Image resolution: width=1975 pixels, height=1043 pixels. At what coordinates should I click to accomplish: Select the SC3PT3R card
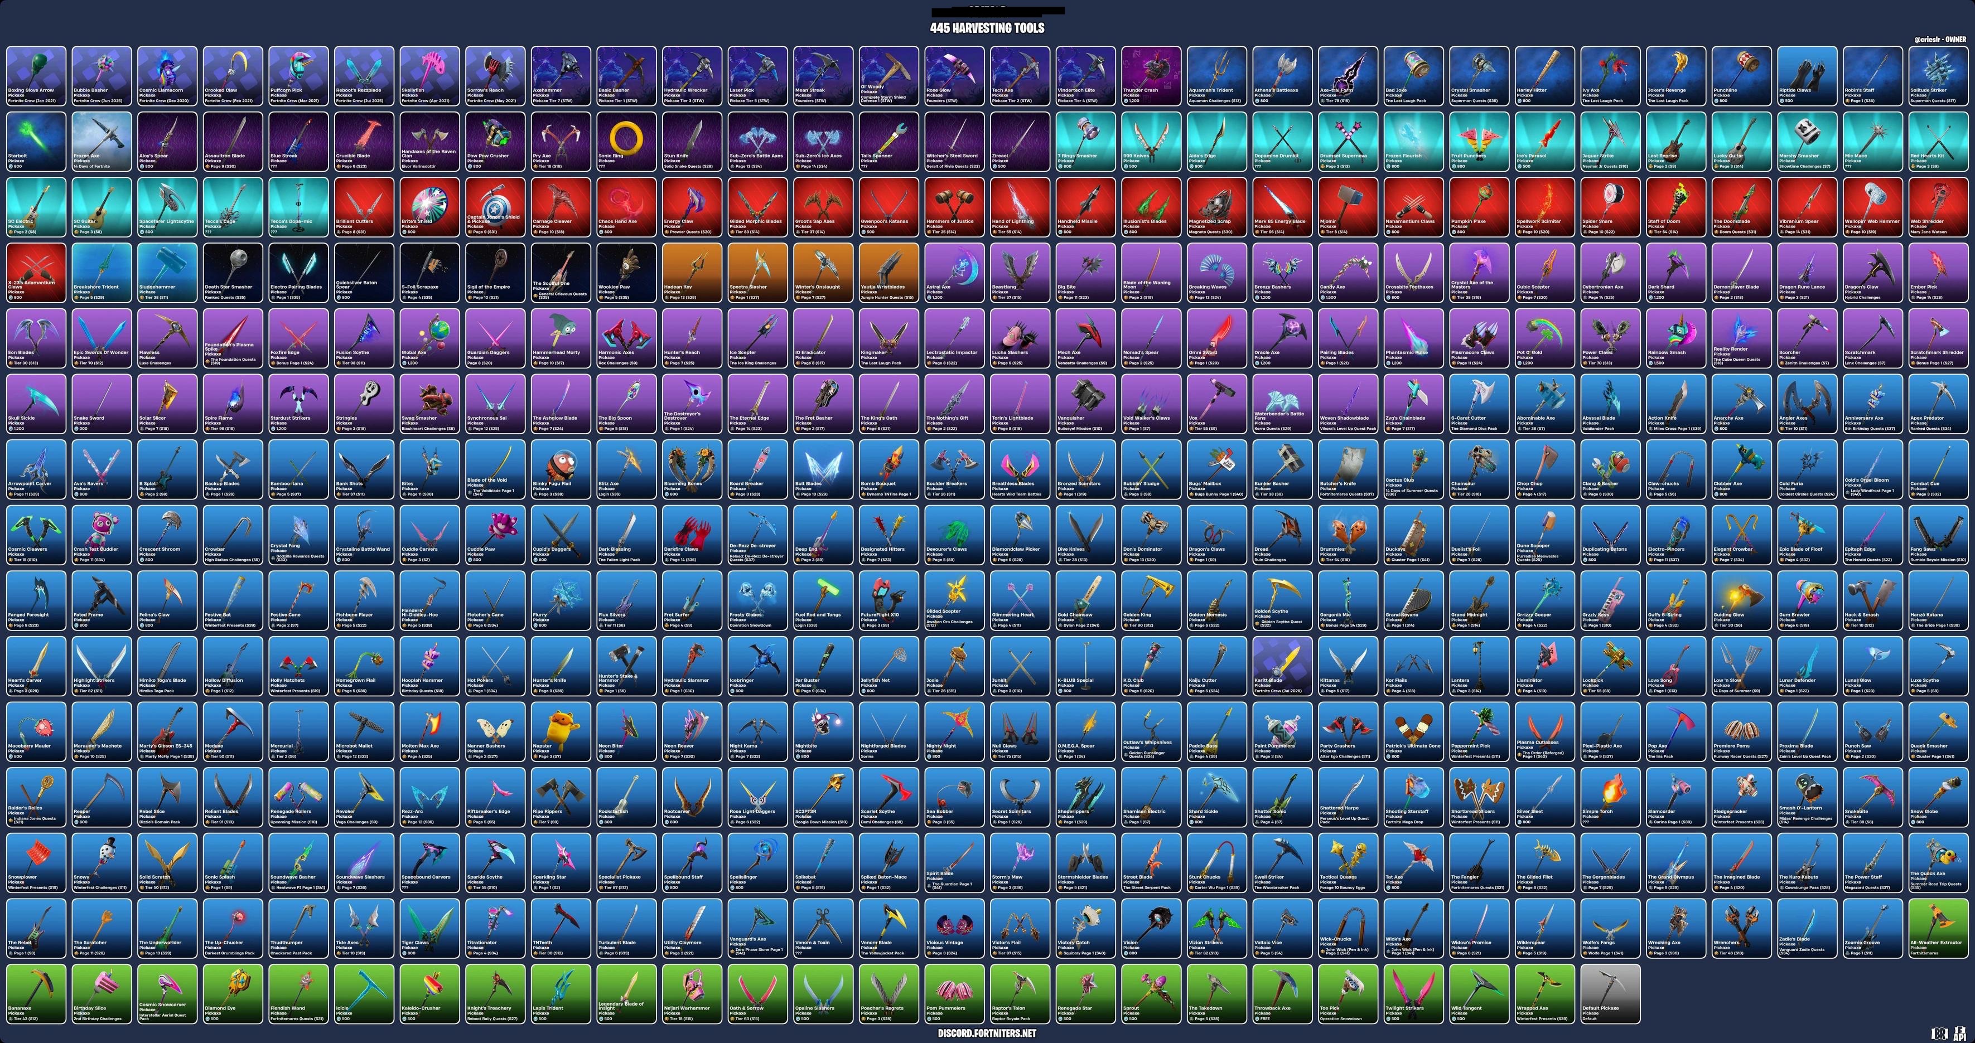pyautogui.click(x=823, y=797)
